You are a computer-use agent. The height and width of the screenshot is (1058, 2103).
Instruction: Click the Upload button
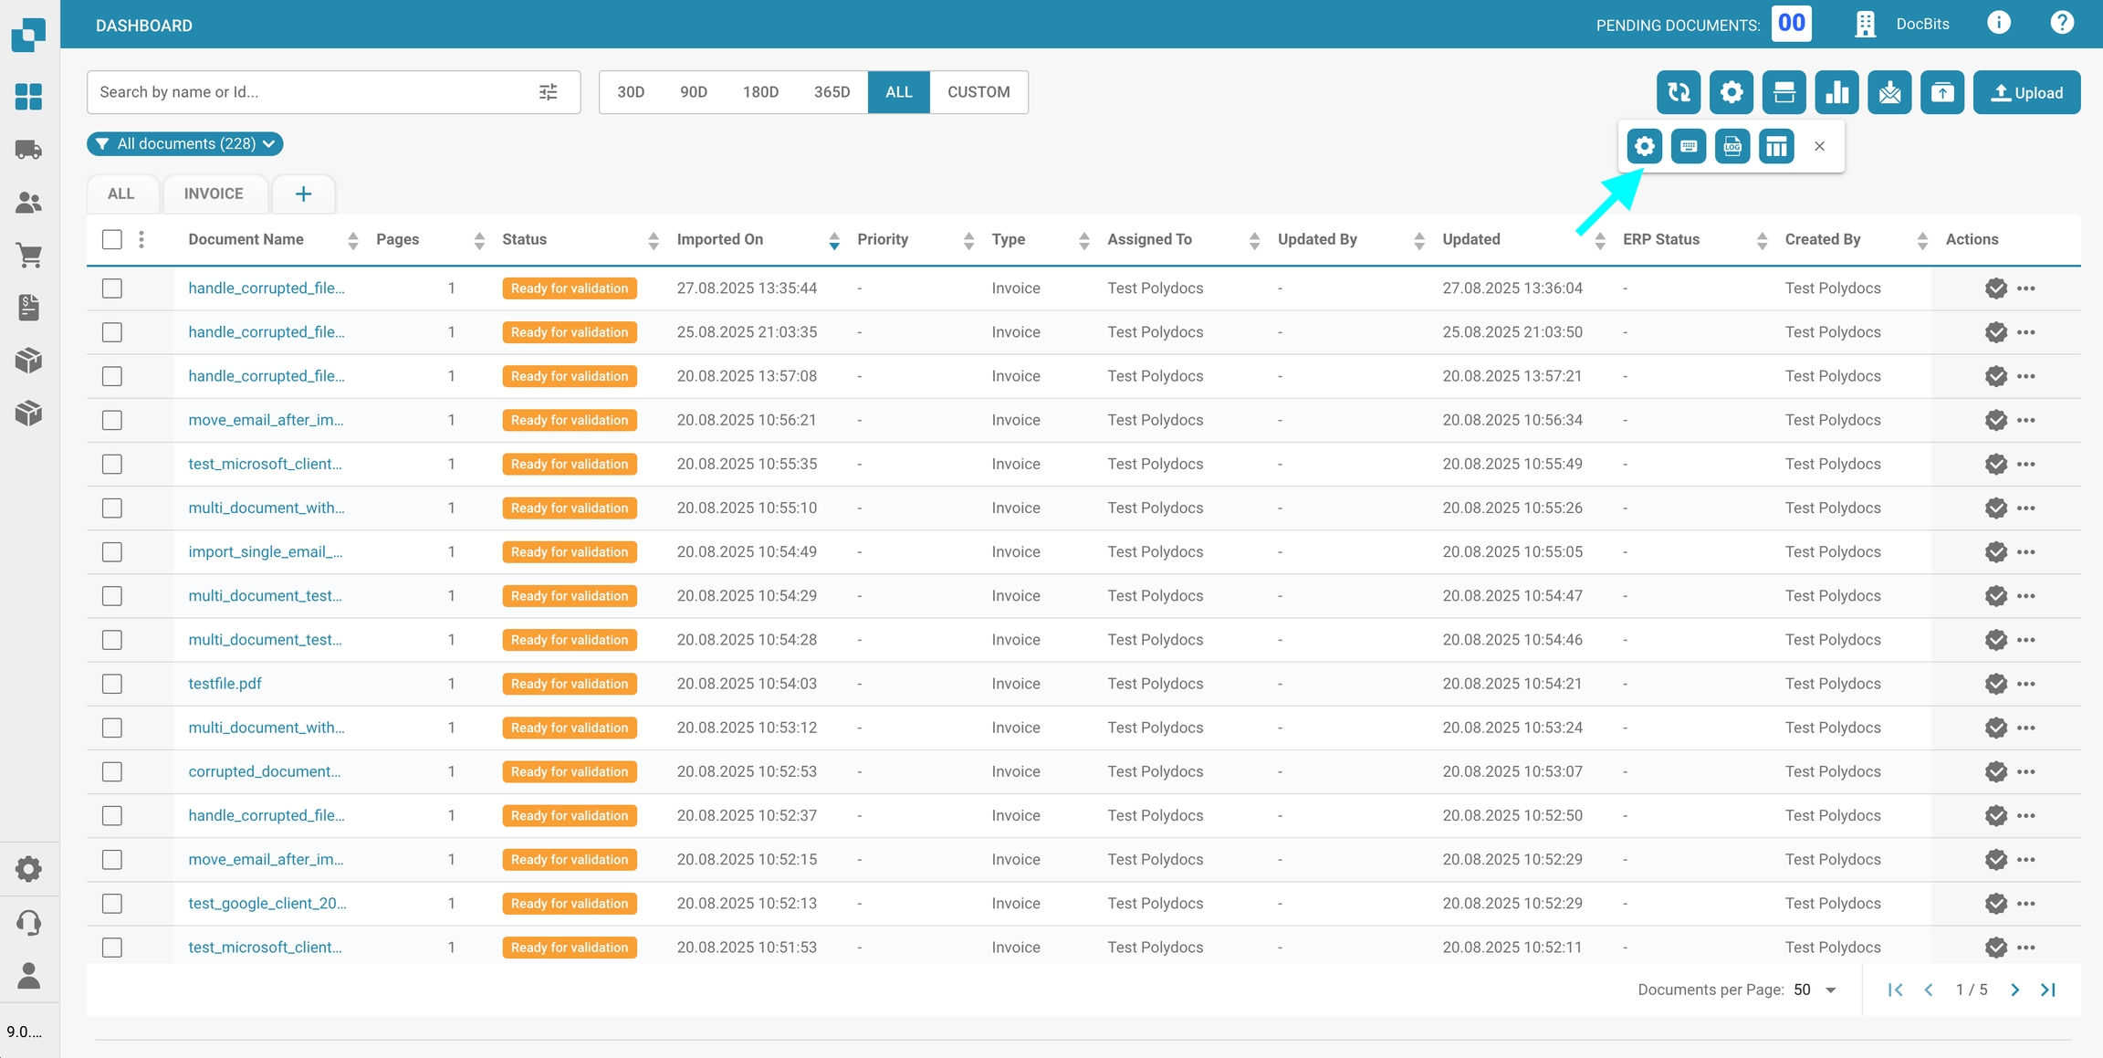coord(2026,92)
